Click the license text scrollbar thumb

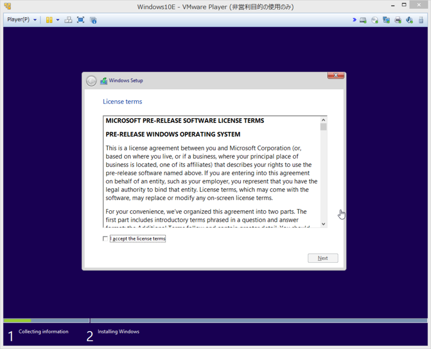tap(324, 127)
